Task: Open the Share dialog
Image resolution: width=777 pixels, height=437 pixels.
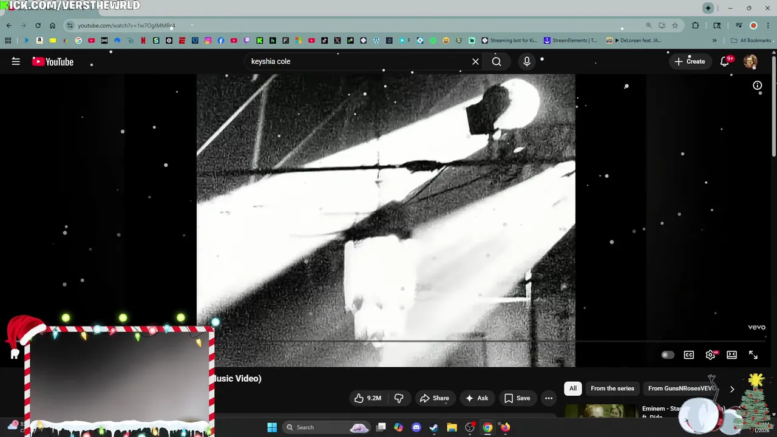Action: [435, 398]
